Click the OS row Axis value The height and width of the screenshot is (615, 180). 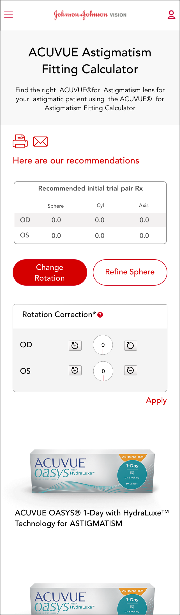(144, 236)
